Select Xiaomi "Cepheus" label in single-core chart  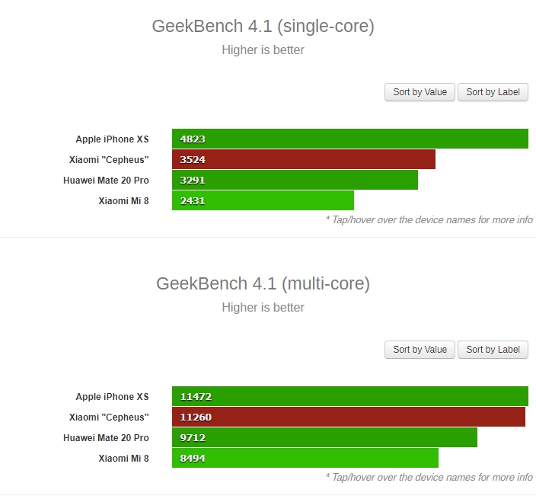(109, 160)
